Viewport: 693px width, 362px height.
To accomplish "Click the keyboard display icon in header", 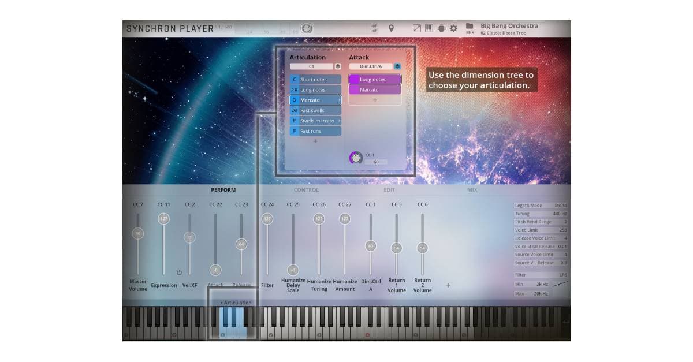I will point(429,28).
